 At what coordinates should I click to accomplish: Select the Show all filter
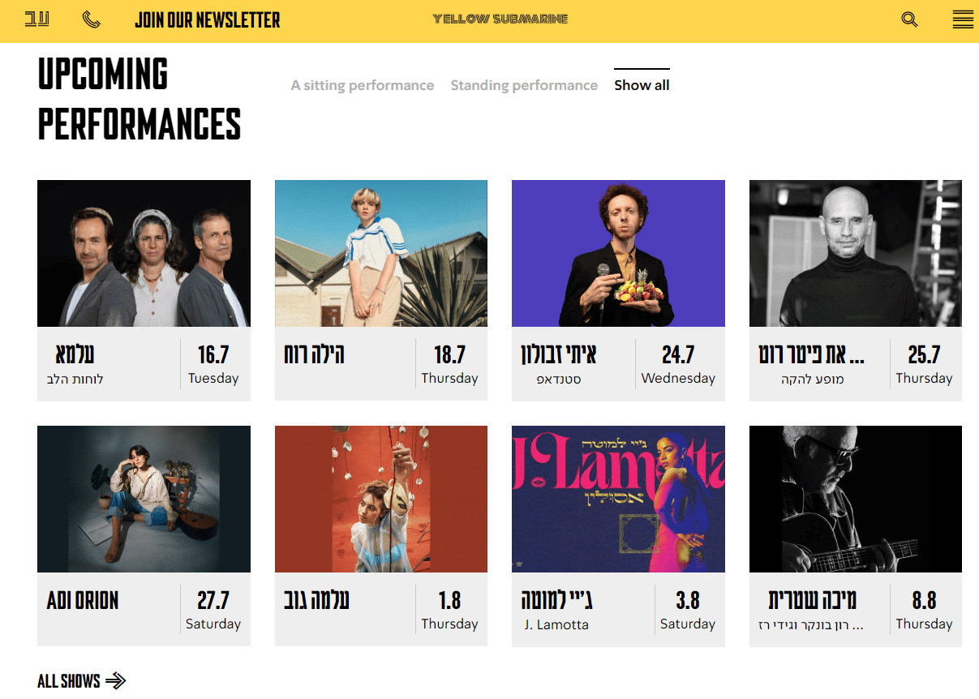coord(642,85)
